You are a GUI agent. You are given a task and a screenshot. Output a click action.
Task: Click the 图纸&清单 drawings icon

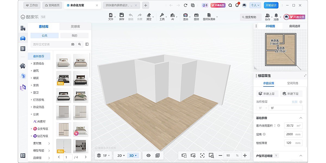tap(209, 16)
